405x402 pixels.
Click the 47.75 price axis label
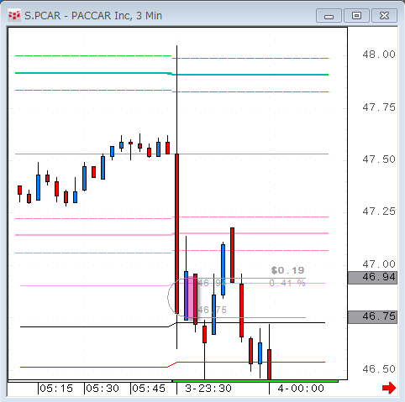pos(379,107)
